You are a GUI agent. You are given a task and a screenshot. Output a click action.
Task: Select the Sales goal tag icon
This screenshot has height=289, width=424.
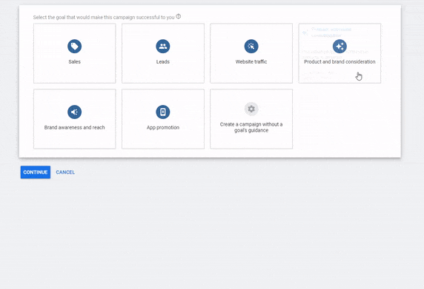(x=74, y=47)
